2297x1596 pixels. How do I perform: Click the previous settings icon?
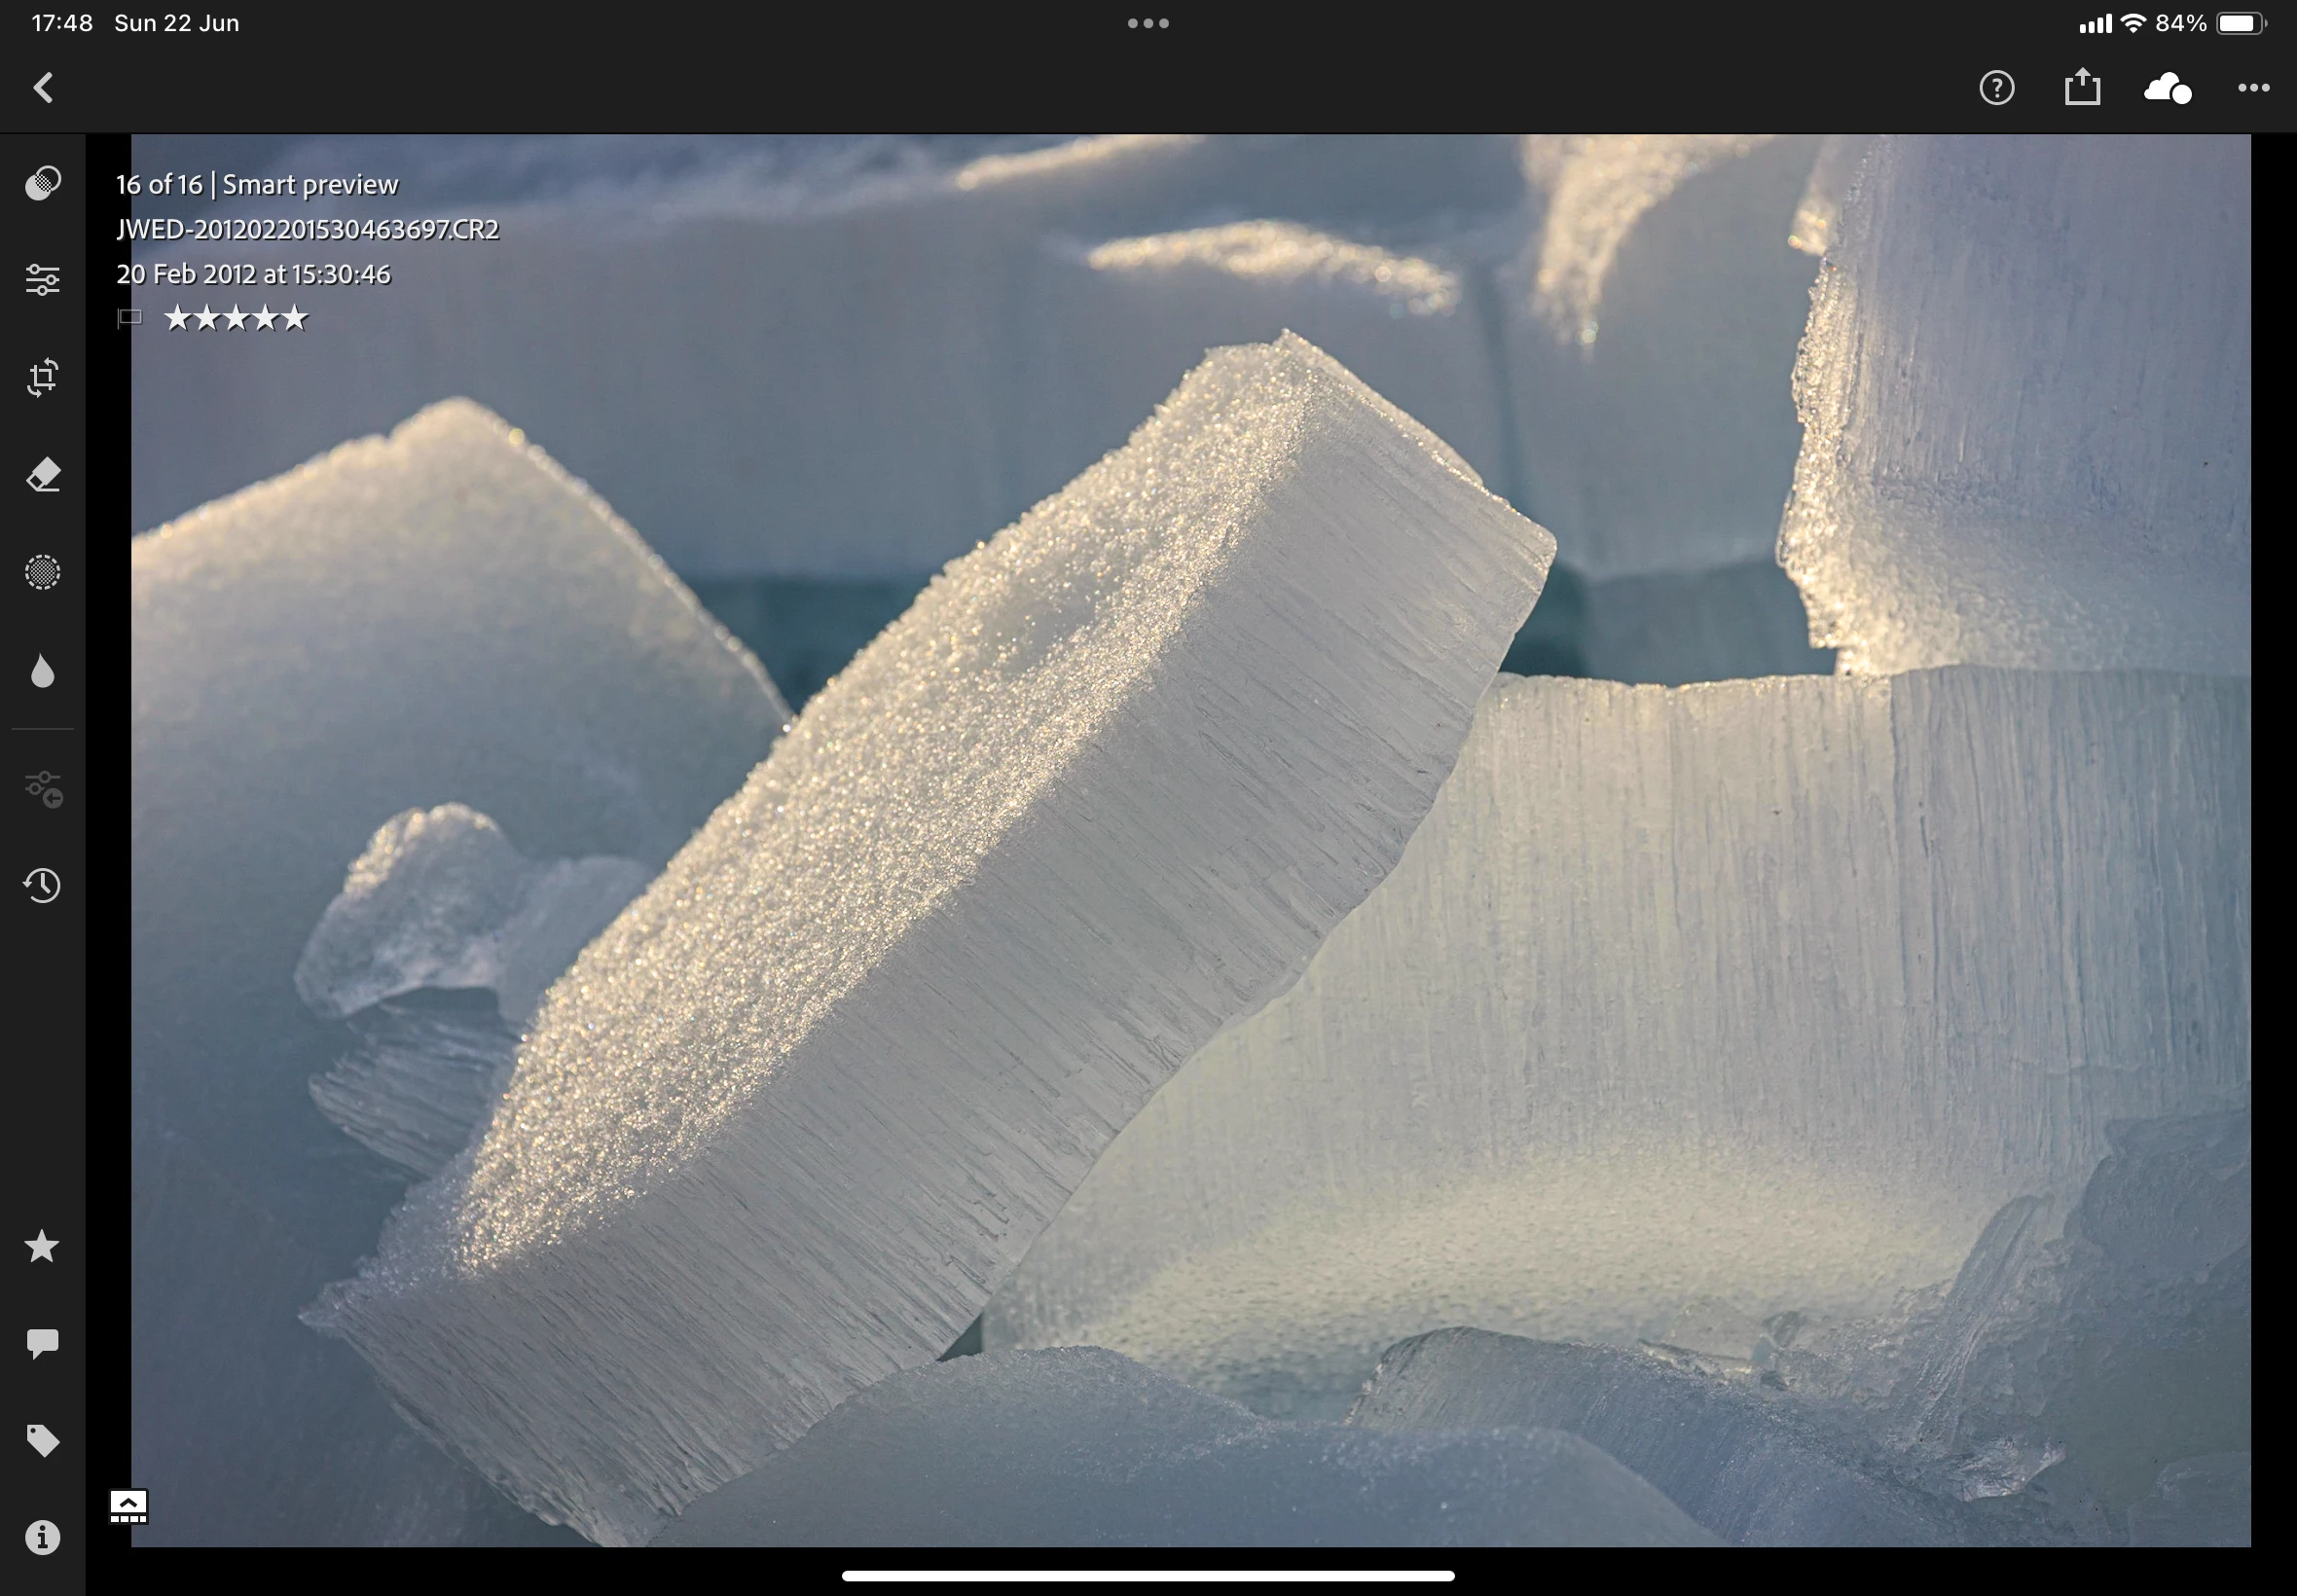coord(42,788)
